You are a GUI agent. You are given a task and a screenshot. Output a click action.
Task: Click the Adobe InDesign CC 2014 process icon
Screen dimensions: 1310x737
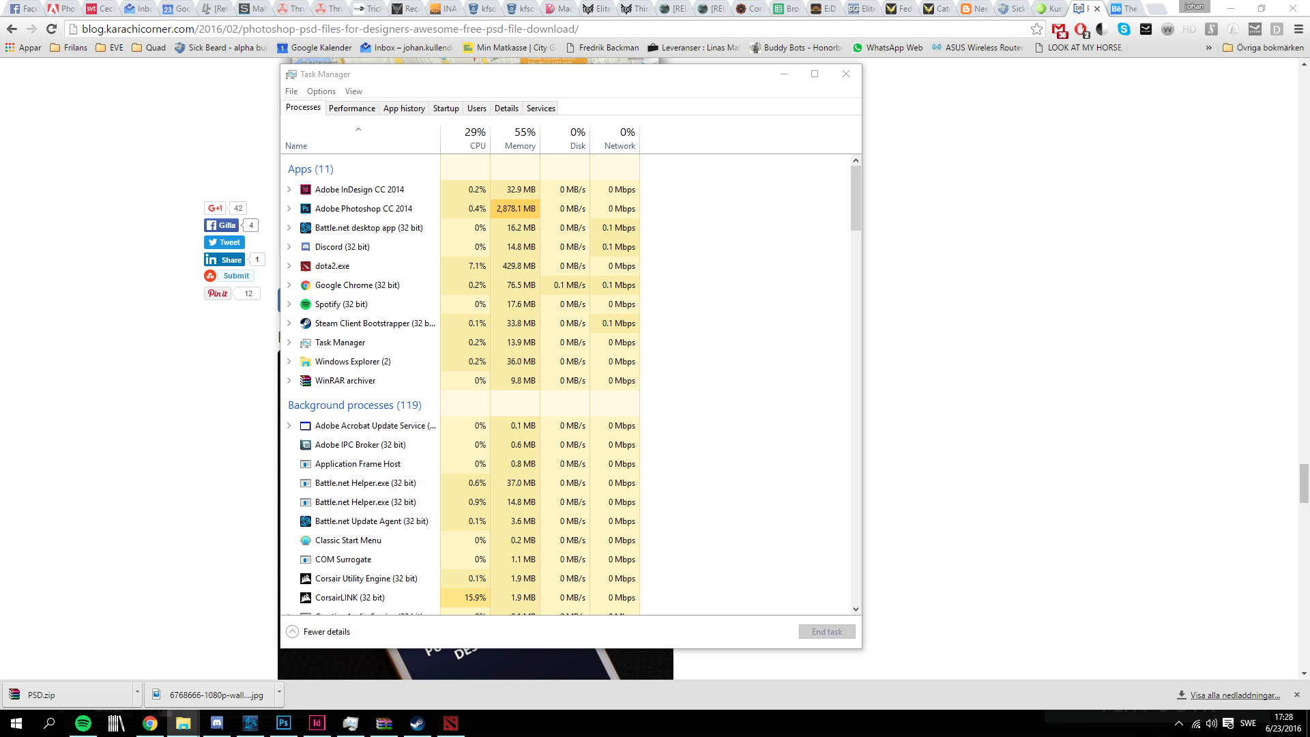306,190
